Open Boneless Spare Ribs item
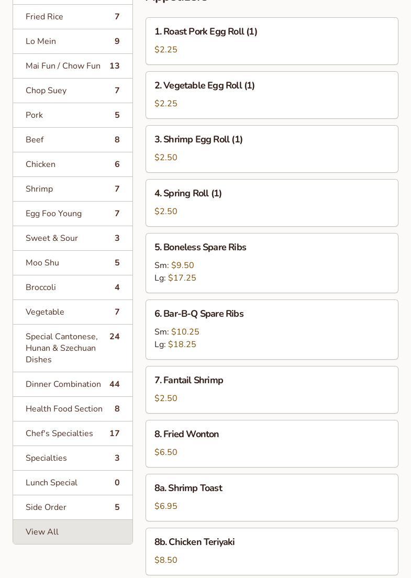This screenshot has width=411, height=578. point(272,263)
